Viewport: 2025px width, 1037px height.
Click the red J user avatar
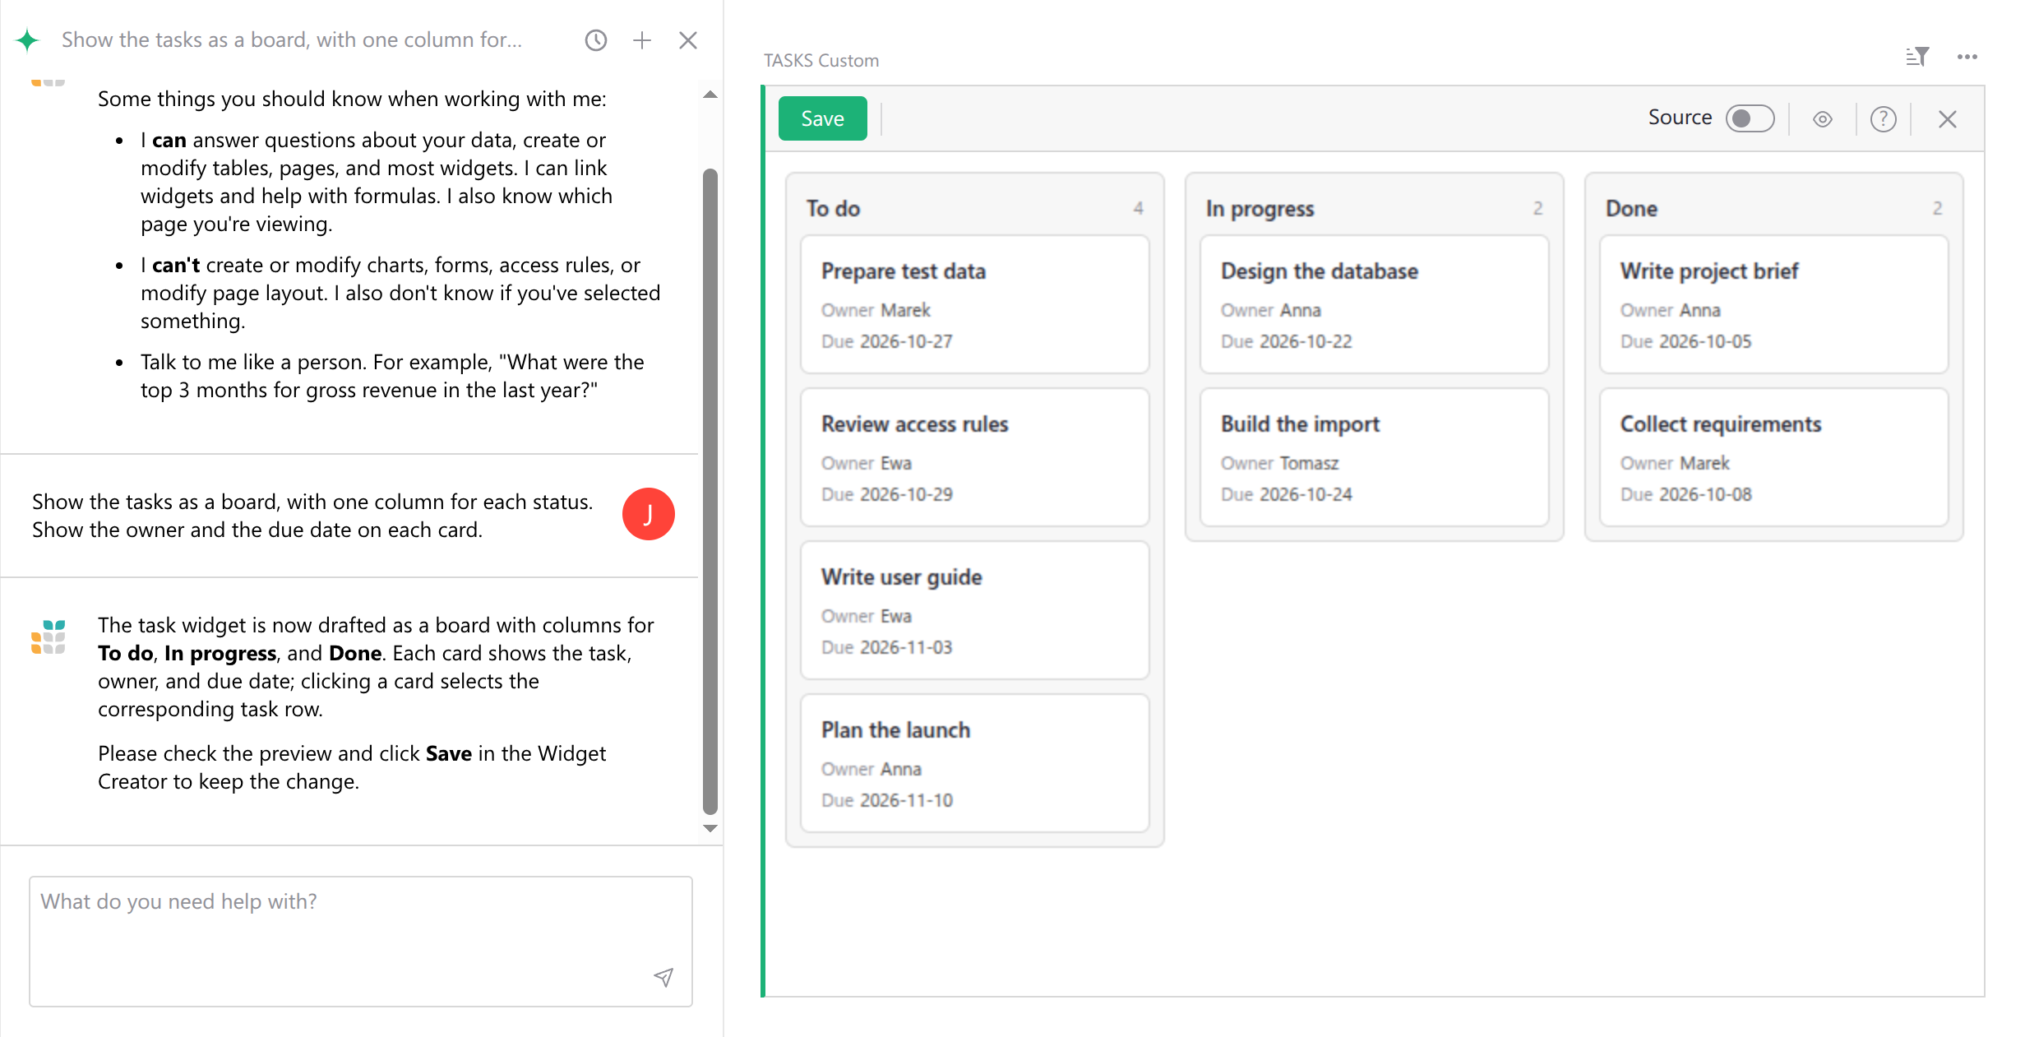coord(649,515)
